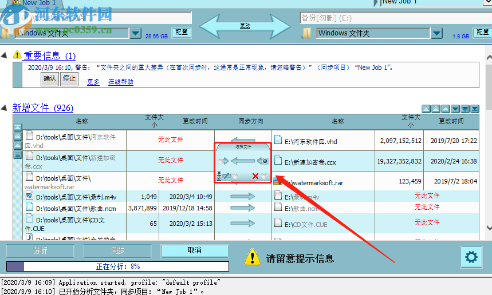Click the 更改 link on the double arrow

point(245,26)
